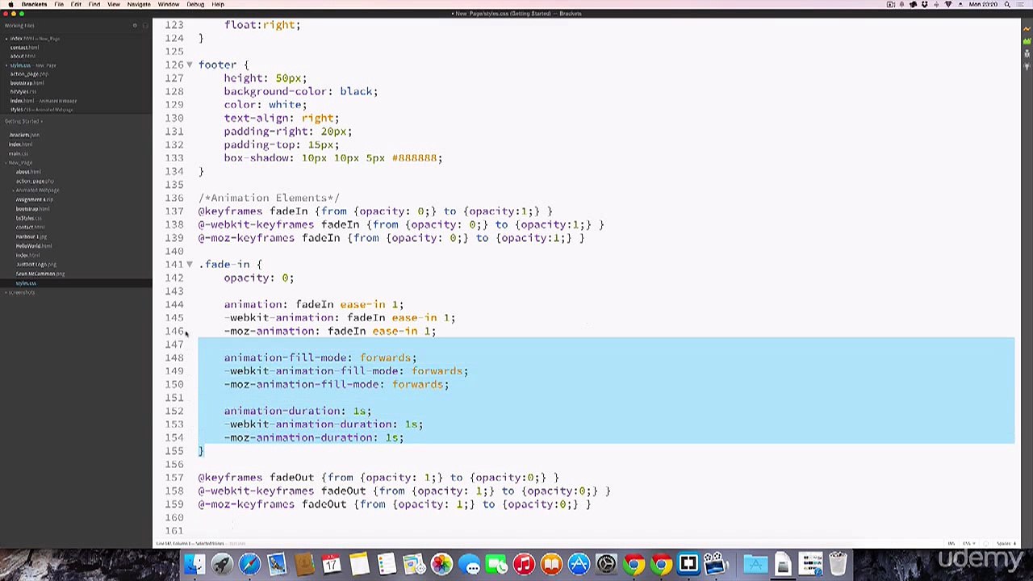The image size is (1033, 581).
Task: Click inside the Animation Elements comment
Action: (x=269, y=198)
